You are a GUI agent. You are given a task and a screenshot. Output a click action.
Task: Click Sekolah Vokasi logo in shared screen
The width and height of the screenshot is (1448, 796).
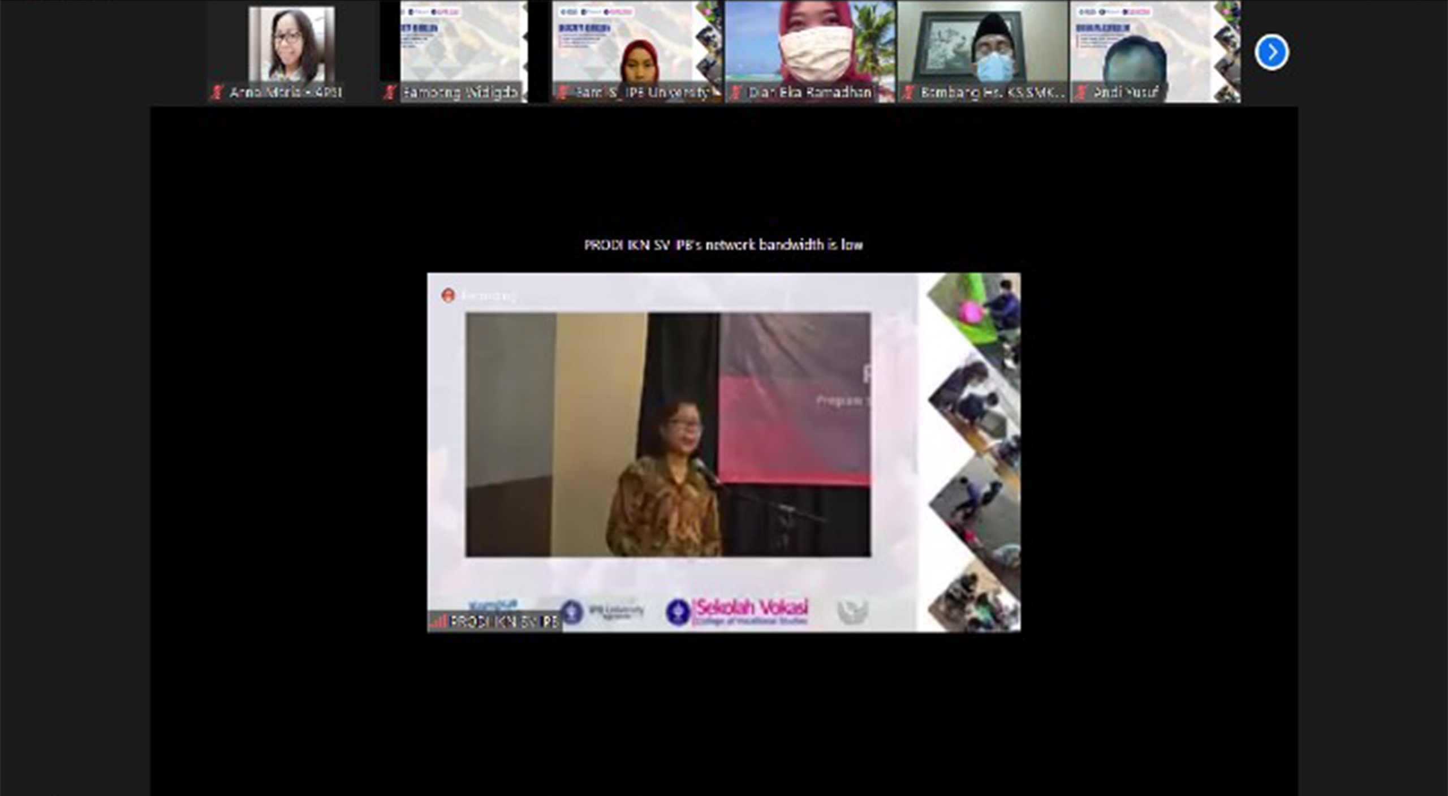[738, 611]
